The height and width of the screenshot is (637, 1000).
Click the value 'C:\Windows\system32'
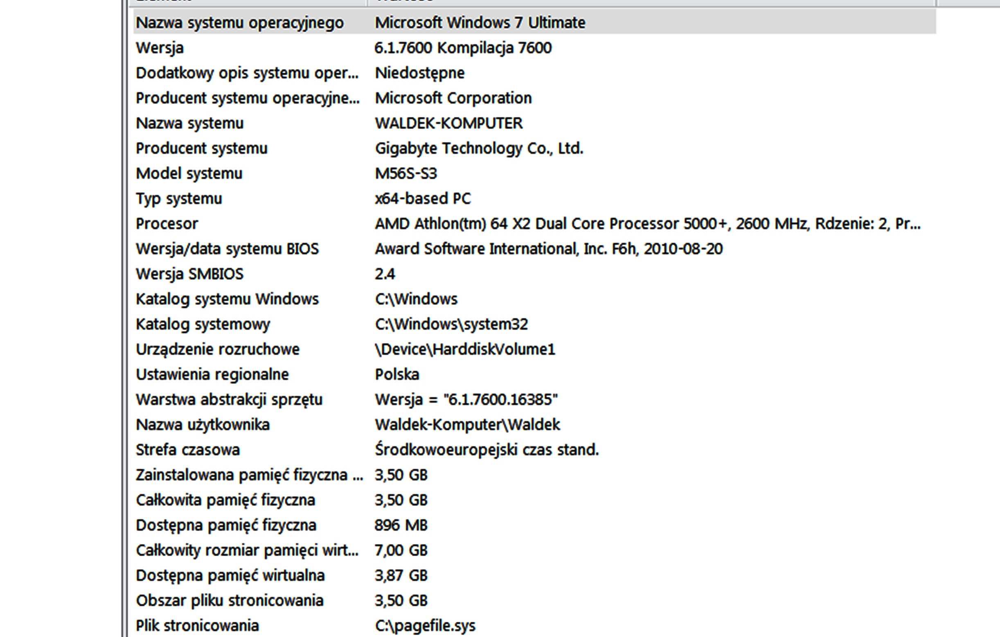451,324
